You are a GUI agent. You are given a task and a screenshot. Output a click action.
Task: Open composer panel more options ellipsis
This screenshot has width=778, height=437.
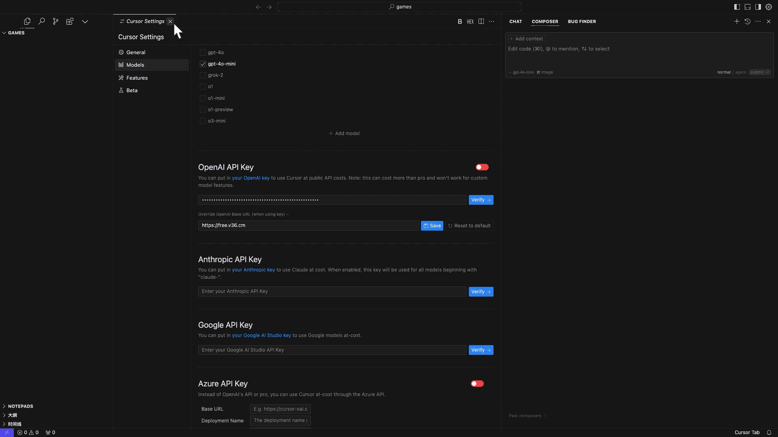758,21
